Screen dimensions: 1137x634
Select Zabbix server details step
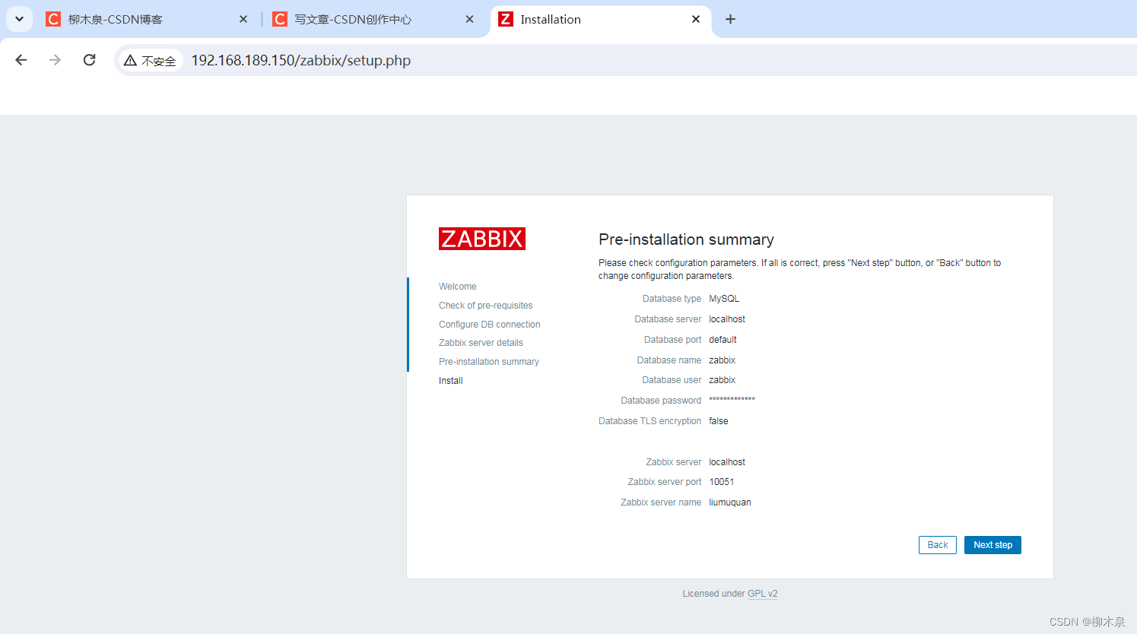pos(481,343)
